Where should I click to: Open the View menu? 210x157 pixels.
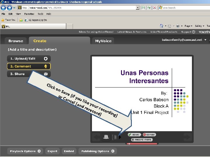pos(18,14)
